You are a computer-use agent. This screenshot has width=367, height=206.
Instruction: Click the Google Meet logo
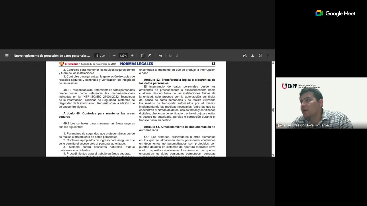tap(335, 13)
